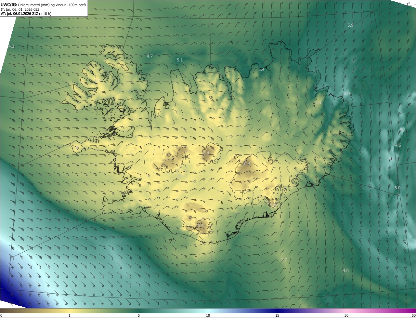Screen dimensions: 416x318
Task: Click the colorbar tick label '0'
Action: coord(1,315)
